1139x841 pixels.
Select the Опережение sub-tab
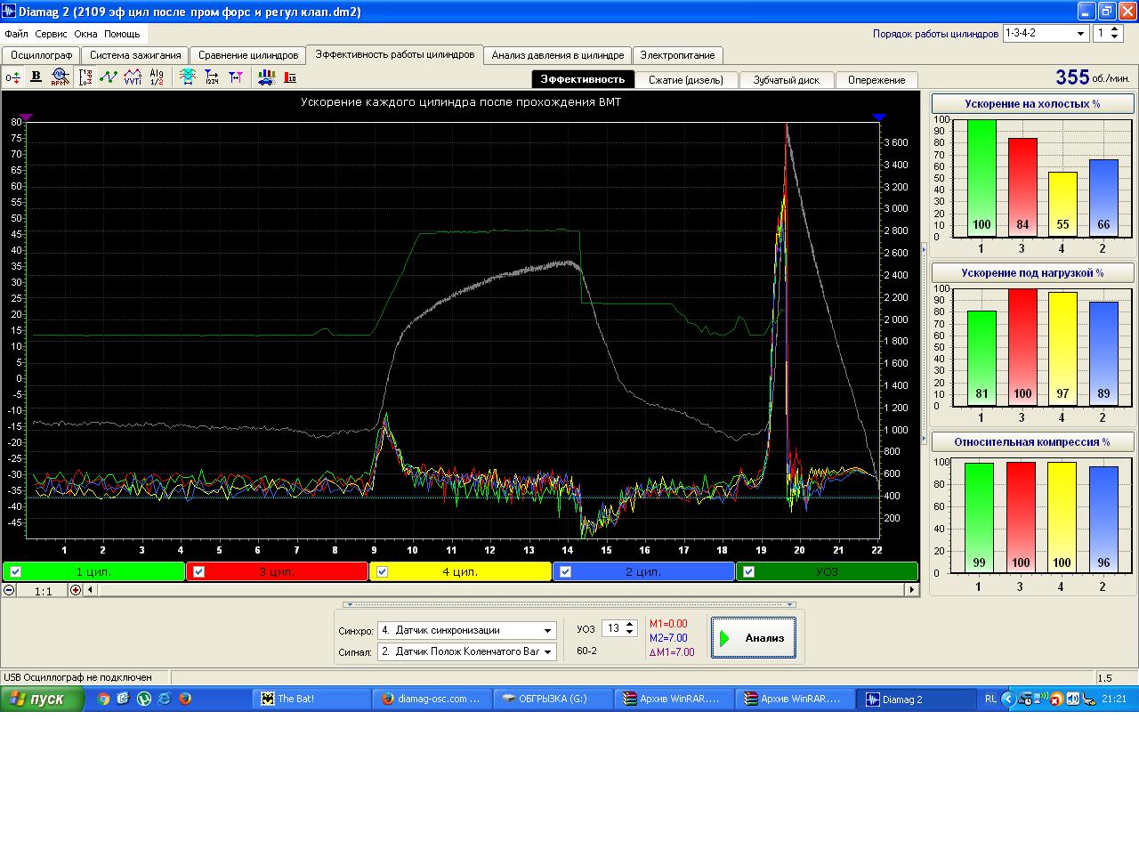coord(876,79)
